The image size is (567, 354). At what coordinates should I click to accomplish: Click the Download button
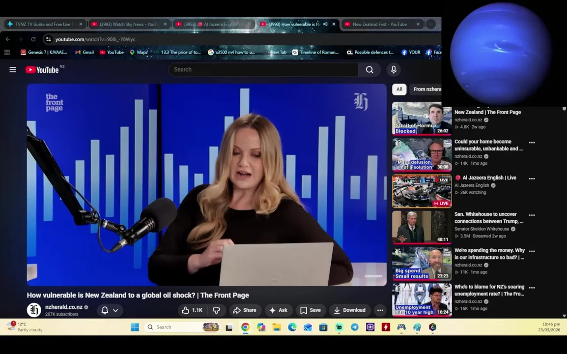(350, 310)
